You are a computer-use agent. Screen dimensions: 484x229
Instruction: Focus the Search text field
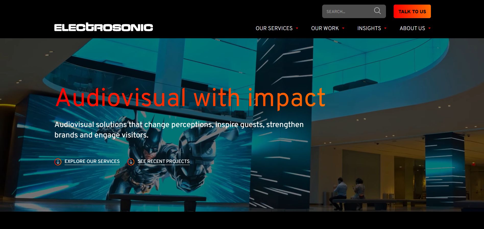(347, 11)
